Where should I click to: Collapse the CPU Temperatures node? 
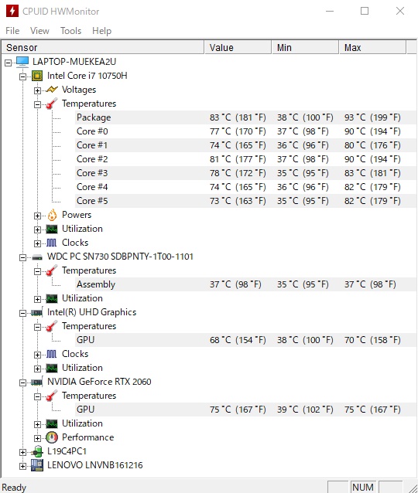37,104
